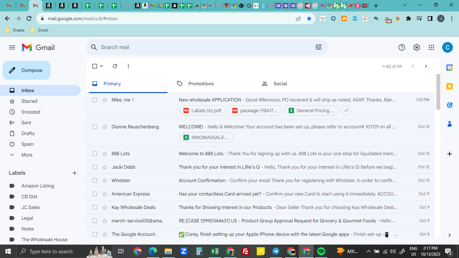459x258 pixels.
Task: Star the 888 Lots email
Action: tap(105, 154)
